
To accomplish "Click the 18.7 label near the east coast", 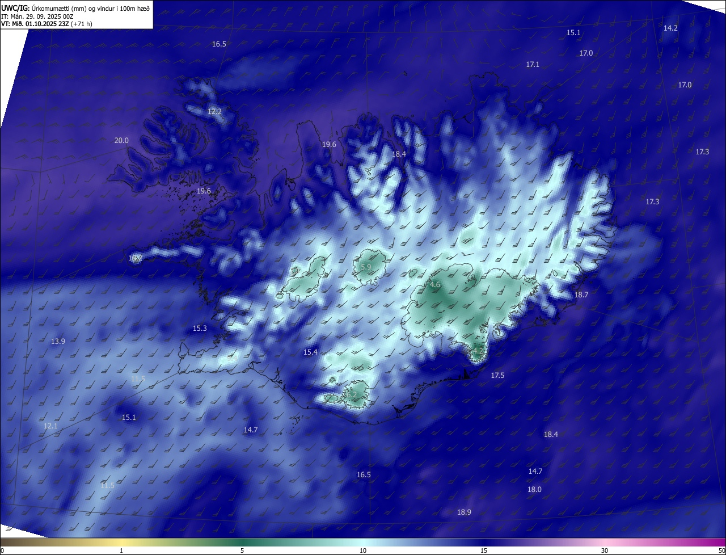I will coord(581,295).
